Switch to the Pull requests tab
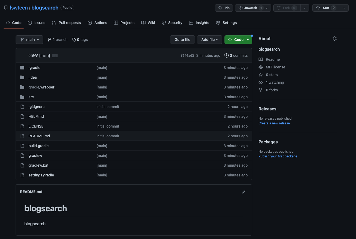The height and width of the screenshot is (239, 356). (66, 23)
